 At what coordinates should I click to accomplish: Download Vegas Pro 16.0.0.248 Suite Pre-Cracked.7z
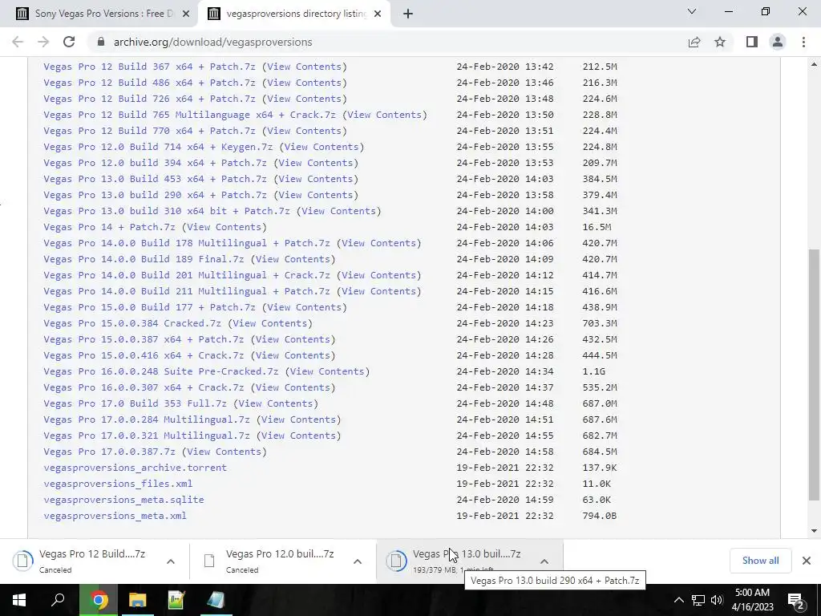160,371
